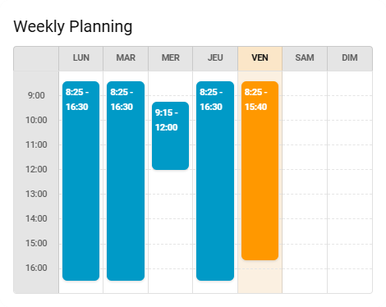Open Monday's 8:25 - 16:30 event block
This screenshot has height=307, width=386.
(80, 181)
